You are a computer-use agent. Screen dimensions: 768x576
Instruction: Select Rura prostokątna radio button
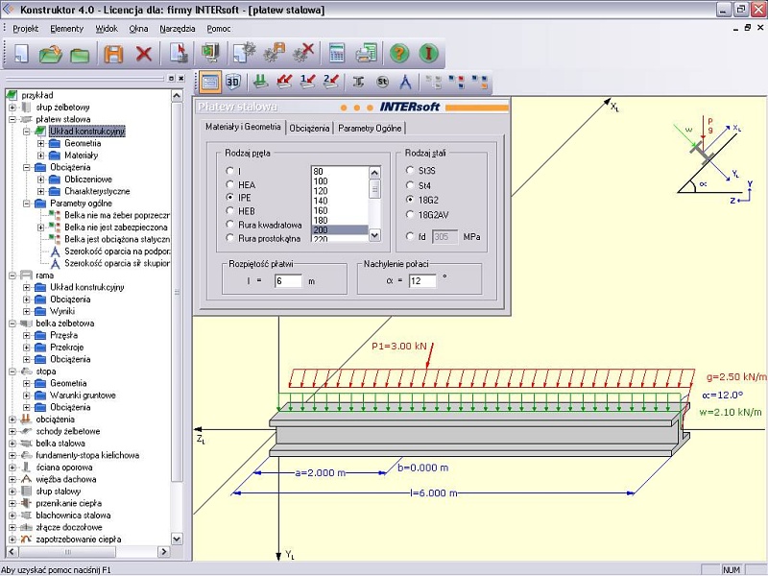click(x=229, y=238)
